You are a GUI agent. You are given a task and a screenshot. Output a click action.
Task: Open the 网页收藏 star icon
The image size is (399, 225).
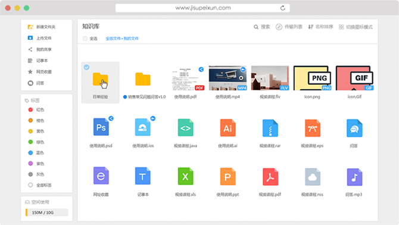30,72
